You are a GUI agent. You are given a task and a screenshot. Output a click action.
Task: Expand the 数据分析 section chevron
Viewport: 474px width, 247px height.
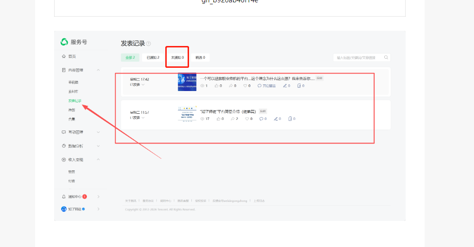(x=98, y=146)
